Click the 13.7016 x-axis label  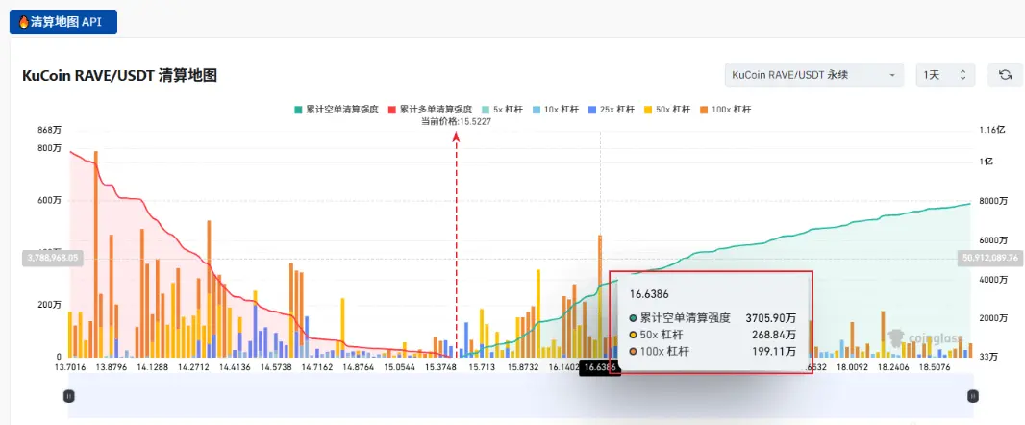point(68,367)
